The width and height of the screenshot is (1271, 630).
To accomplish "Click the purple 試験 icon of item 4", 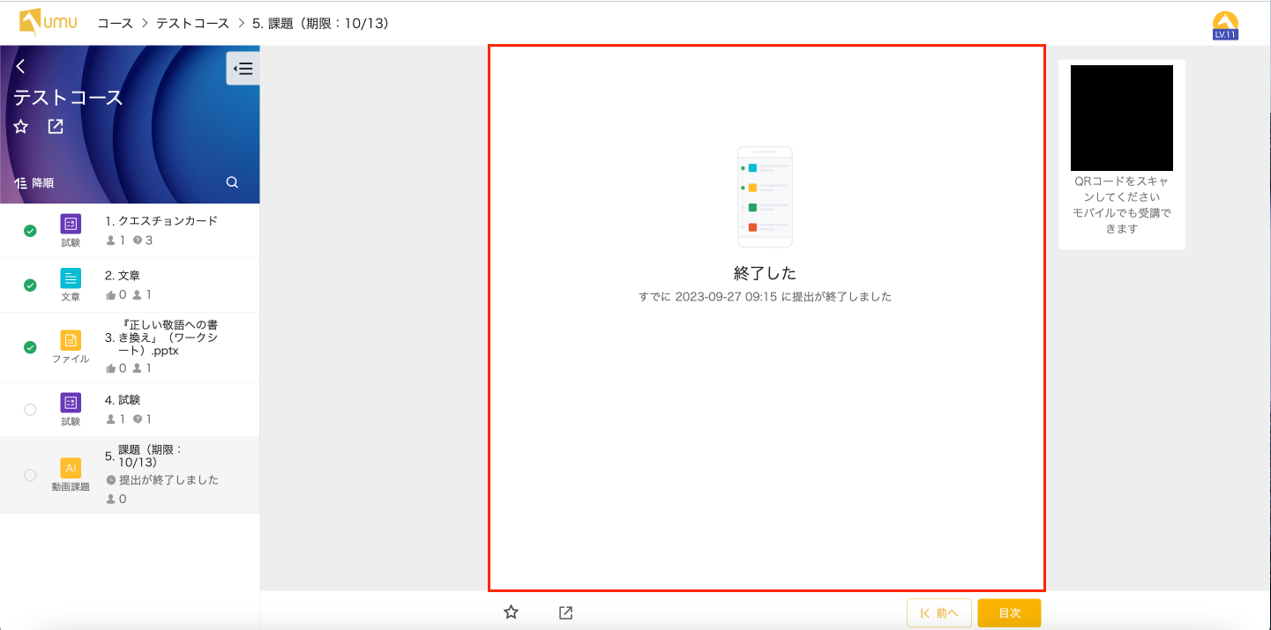I will (71, 403).
